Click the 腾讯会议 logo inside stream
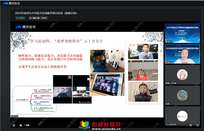The width and height of the screenshot is (204, 131). 26,27
